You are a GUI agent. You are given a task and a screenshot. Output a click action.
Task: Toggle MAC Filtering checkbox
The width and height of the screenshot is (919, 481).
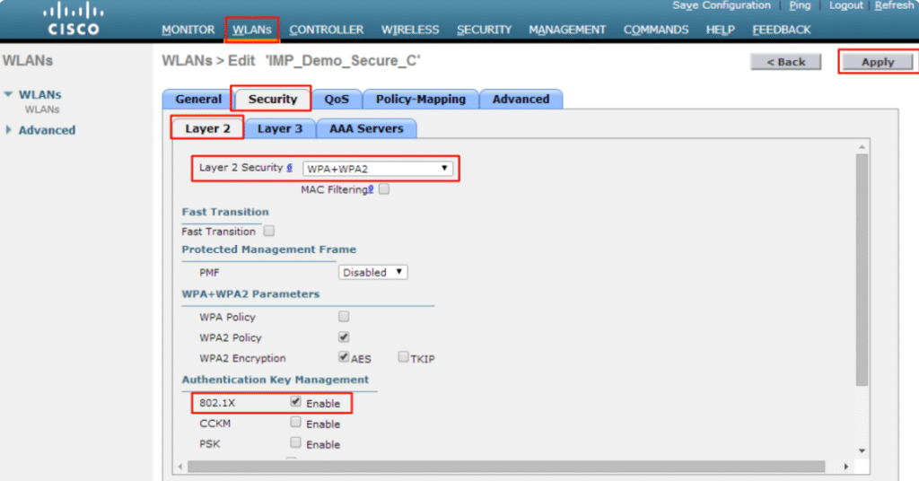click(384, 189)
